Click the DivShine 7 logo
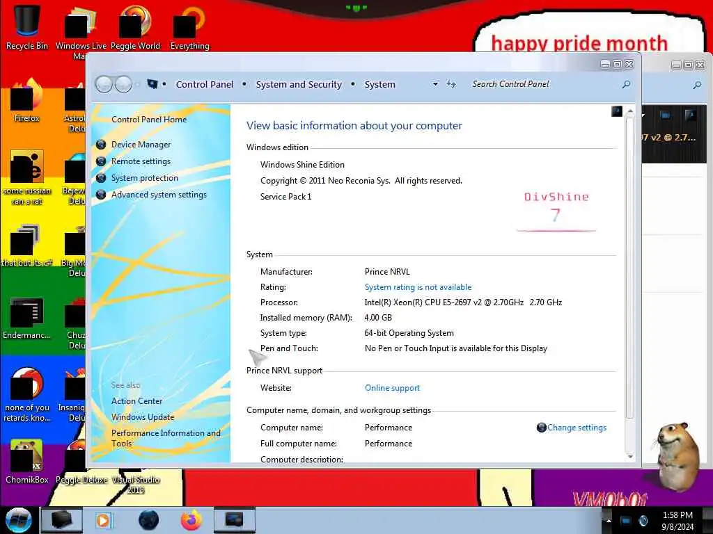 [x=556, y=210]
